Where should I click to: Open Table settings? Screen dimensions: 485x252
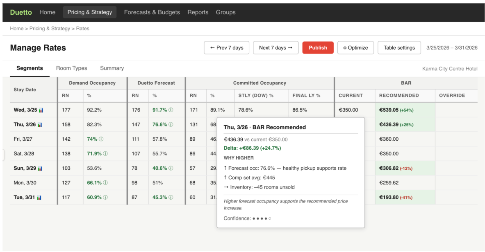(399, 48)
